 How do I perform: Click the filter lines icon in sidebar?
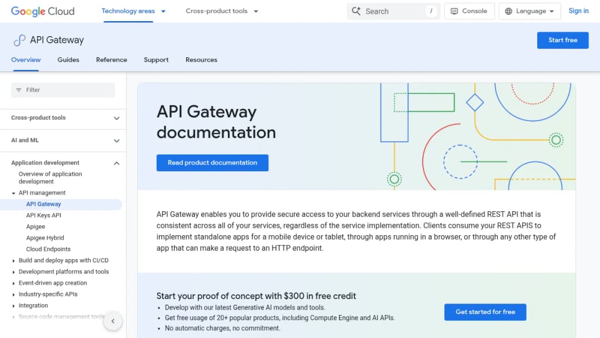[19, 90]
